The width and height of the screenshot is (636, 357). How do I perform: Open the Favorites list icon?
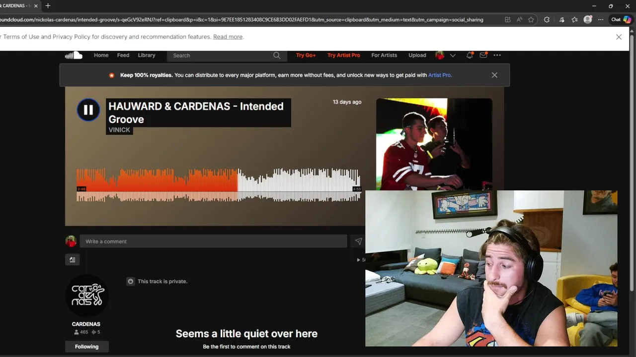[575, 20]
